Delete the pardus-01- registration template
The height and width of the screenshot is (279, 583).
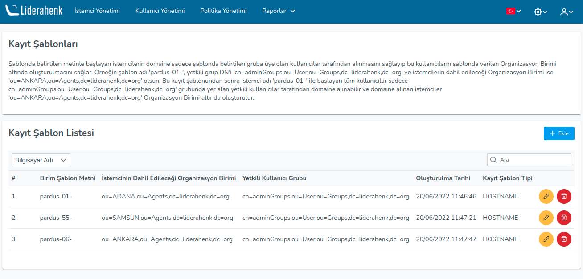pyautogui.click(x=564, y=196)
